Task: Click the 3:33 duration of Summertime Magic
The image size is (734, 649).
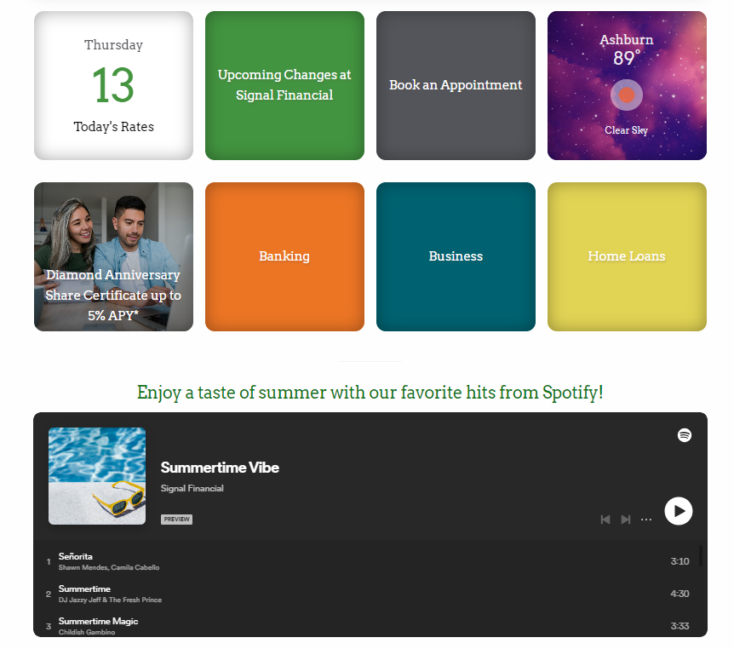Action: coord(680,626)
